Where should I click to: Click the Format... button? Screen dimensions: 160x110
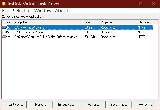(93, 105)
